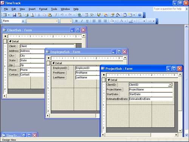Open the View button dropdown arrow
The width and height of the screenshot is (189, 142).
9,15
